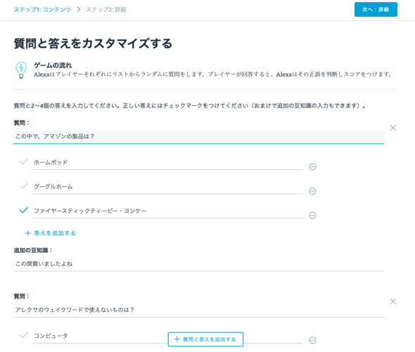Image resolution: width=415 pixels, height=352 pixels.
Task: Click the plus icon beside 答えを追加する
Action: coord(28,233)
